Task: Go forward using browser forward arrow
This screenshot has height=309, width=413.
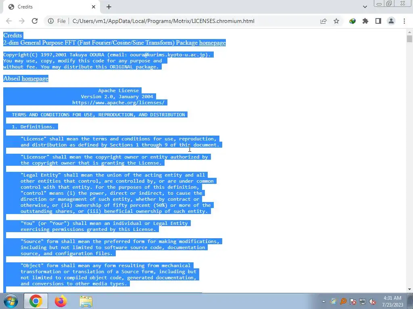Action: pos(22,21)
